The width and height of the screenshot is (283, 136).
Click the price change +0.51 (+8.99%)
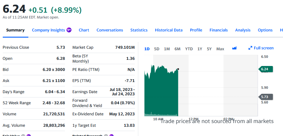click(55, 10)
